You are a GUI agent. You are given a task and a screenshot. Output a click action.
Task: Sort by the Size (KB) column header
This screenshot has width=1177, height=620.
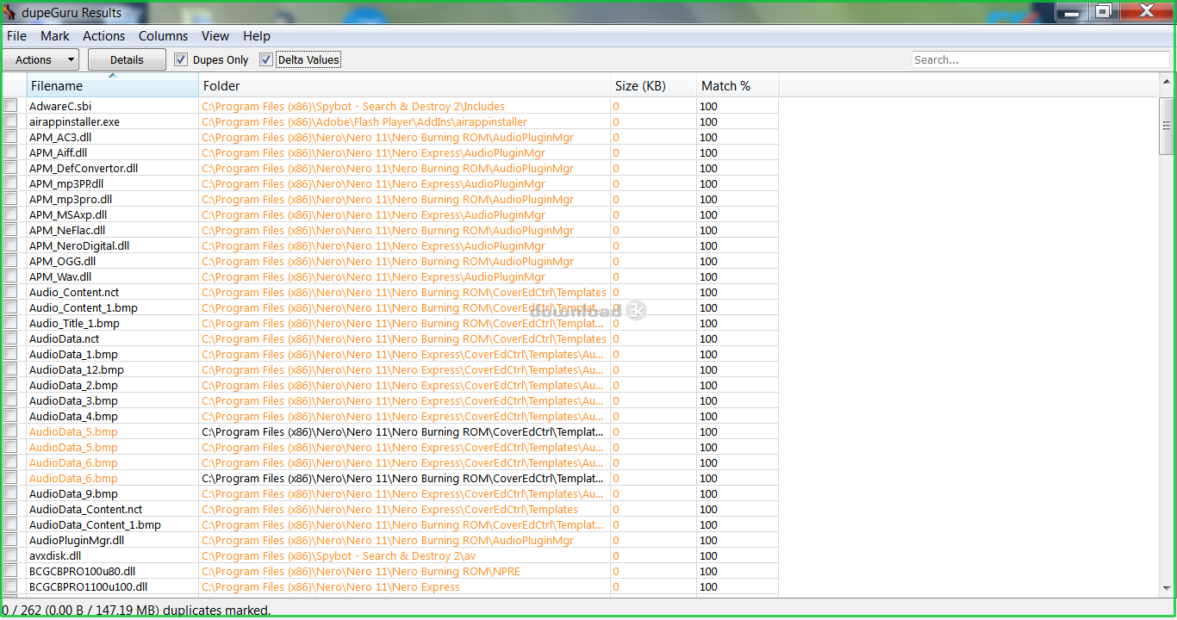[654, 86]
